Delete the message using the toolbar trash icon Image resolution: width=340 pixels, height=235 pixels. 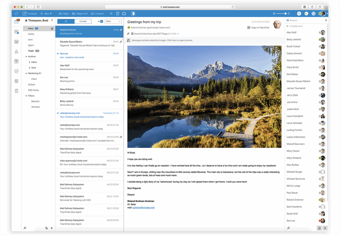[118, 14]
